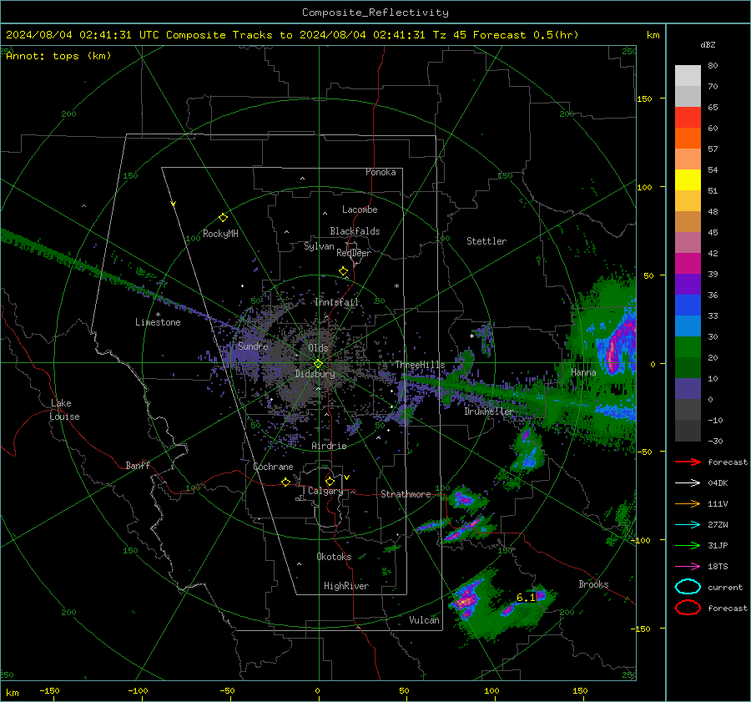
Task: Click the yellow diamond marker below Cochrane
Action: pos(286,482)
